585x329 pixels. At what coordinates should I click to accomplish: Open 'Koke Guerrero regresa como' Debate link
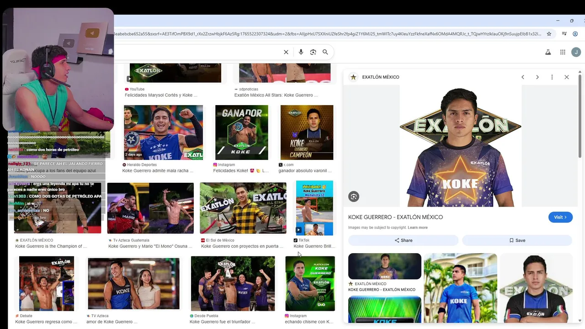click(x=46, y=322)
